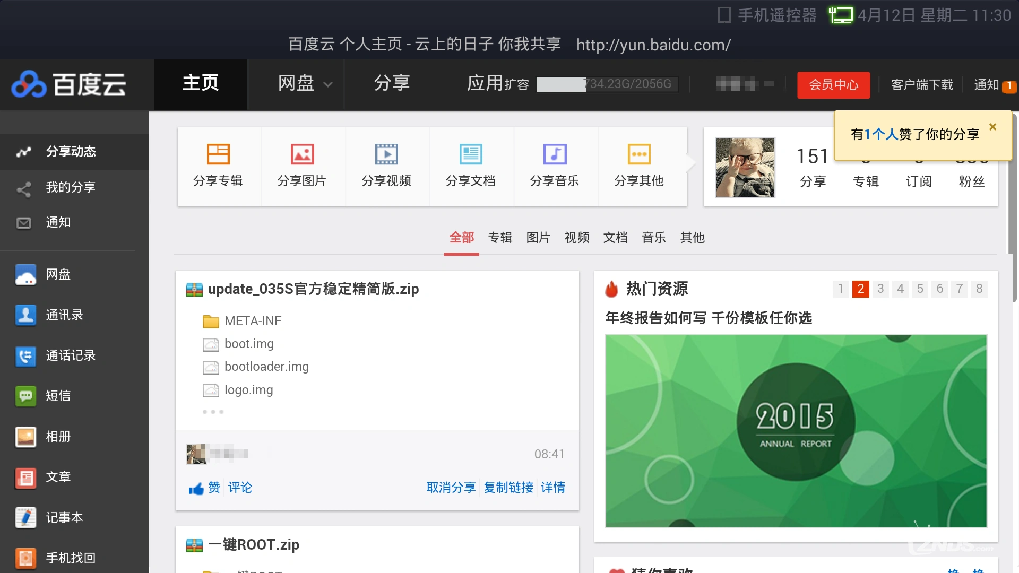Open 分享专辑 share album icon
Image resolution: width=1019 pixels, height=573 pixels.
[x=218, y=154]
